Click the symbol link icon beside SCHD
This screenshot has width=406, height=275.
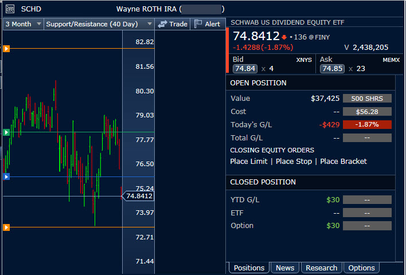tap(10, 9)
